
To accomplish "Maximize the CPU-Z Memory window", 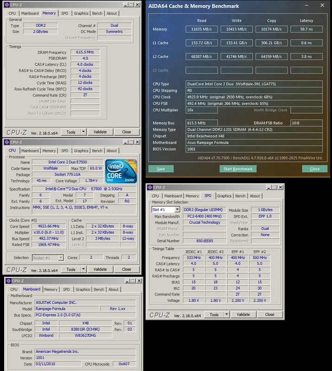I will 131,5.
